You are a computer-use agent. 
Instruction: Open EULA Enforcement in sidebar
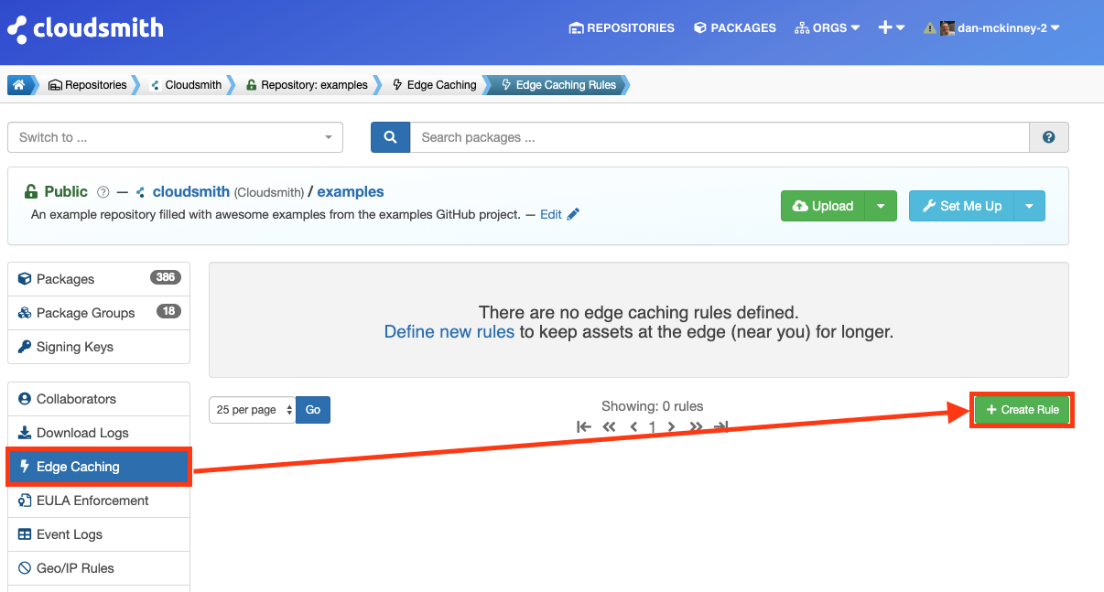tap(99, 501)
